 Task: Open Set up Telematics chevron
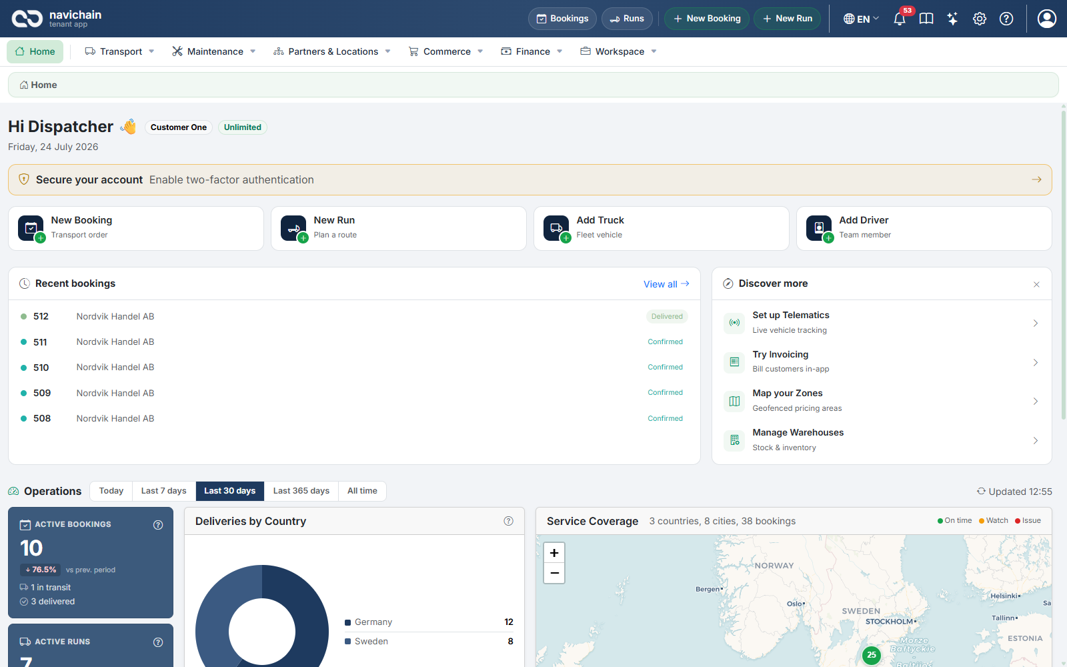1036,323
